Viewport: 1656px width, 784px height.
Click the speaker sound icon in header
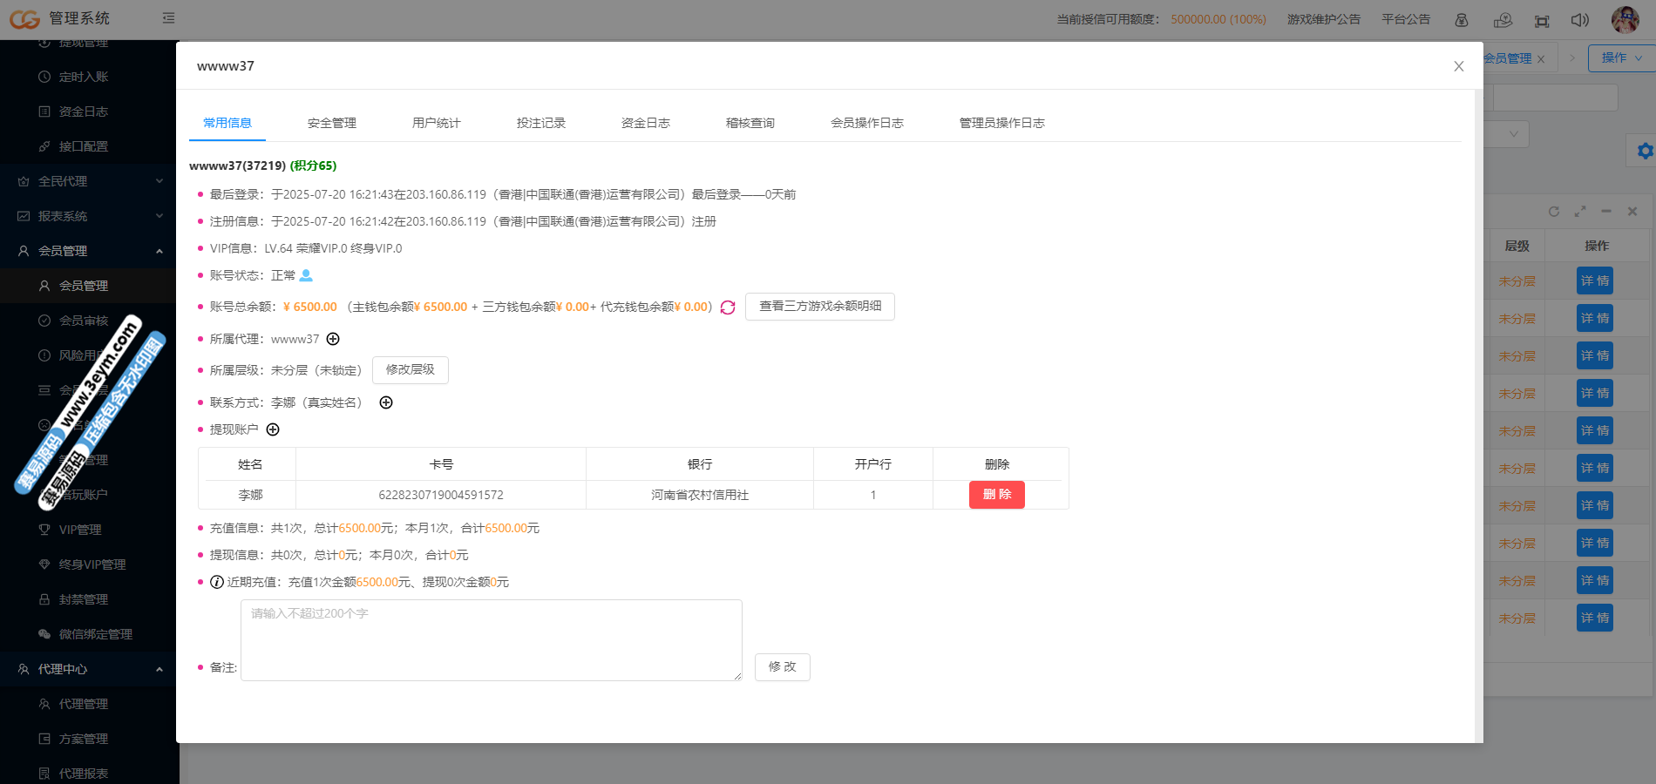click(x=1579, y=20)
